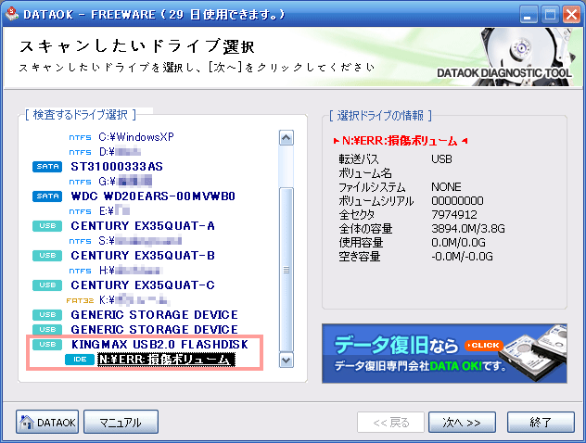The height and width of the screenshot is (443, 586).
Task: Select the CENTURY EX35QUAT-C drive
Action: click(143, 285)
